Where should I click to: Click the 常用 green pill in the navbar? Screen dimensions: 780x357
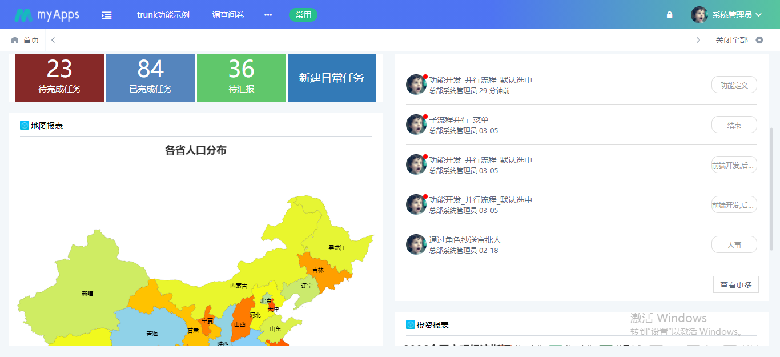pyautogui.click(x=303, y=15)
